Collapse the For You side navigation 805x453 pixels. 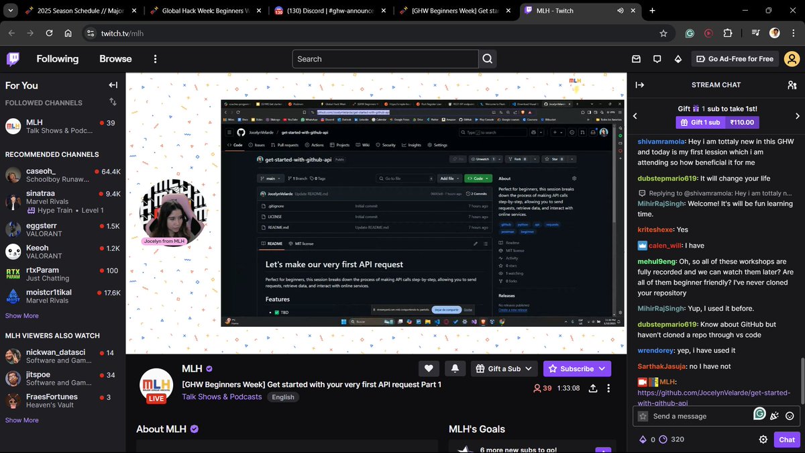tap(113, 85)
